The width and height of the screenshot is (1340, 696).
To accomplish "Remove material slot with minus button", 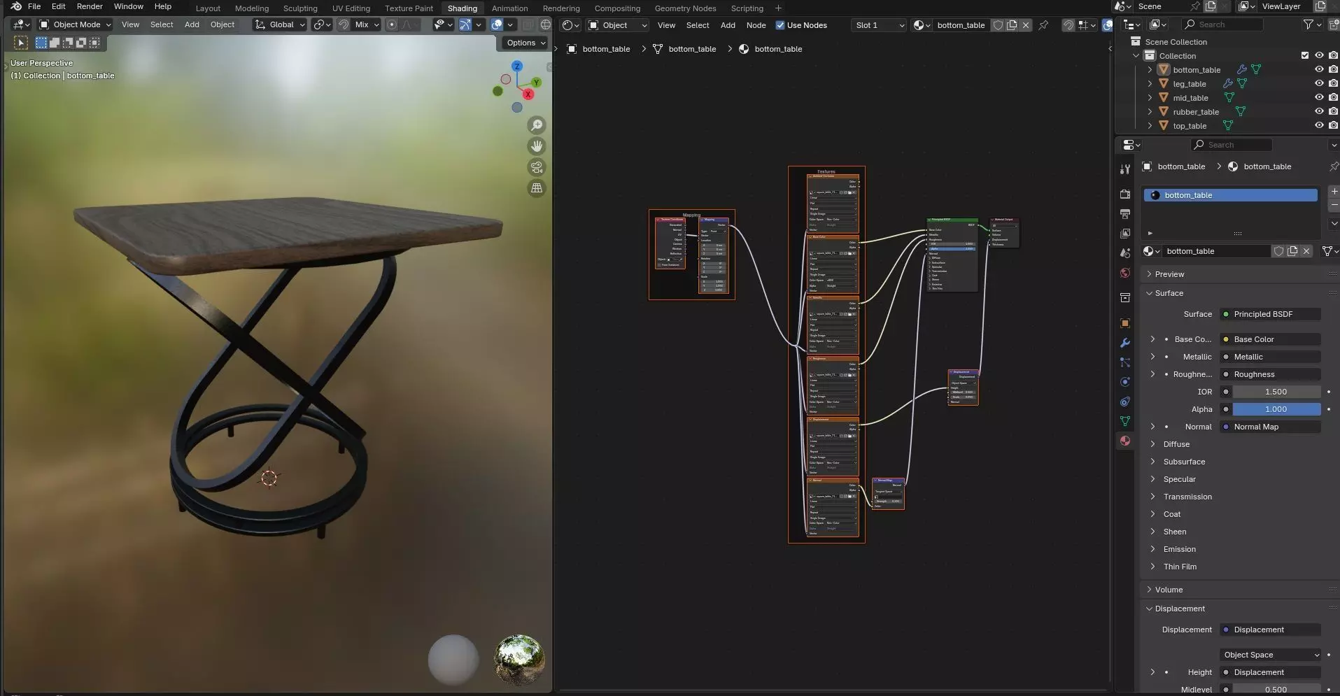I will coord(1334,204).
